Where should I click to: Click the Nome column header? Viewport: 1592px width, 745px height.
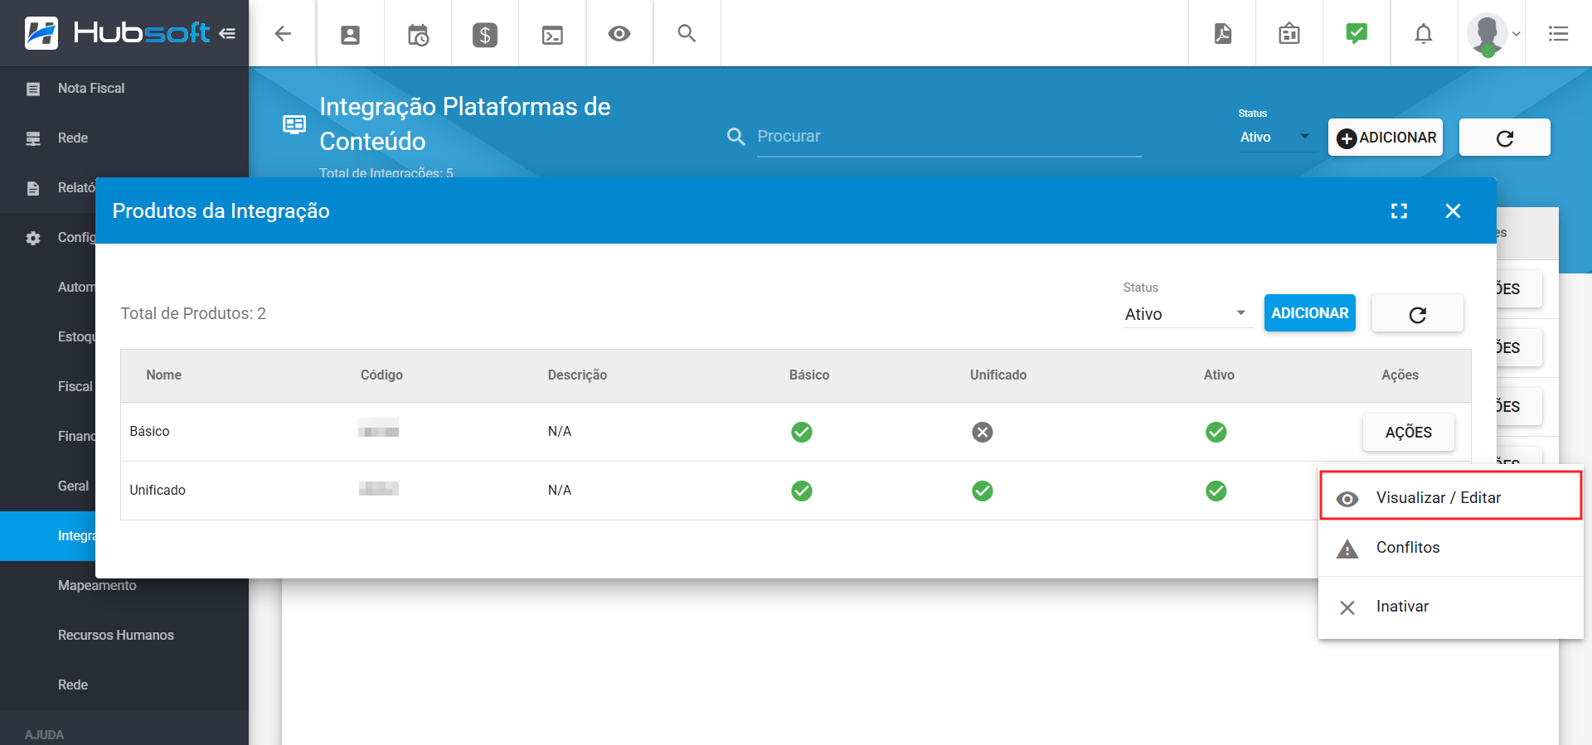(163, 375)
